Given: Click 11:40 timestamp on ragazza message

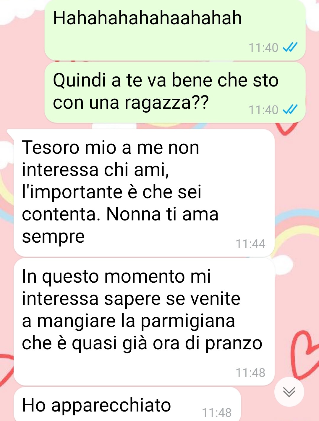Looking at the screenshot, I should (263, 110).
